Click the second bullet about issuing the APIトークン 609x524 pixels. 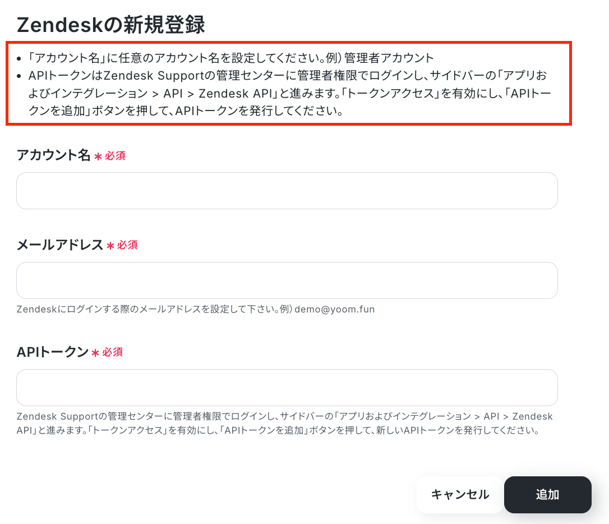click(289, 93)
